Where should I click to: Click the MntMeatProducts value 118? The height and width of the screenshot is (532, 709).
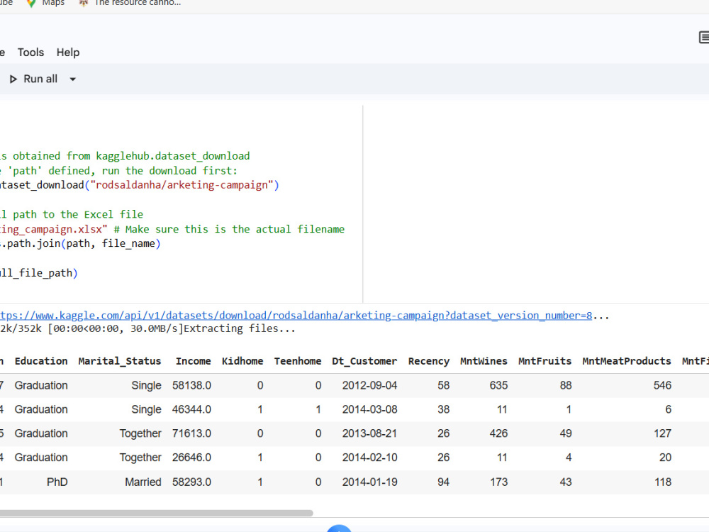click(662, 482)
